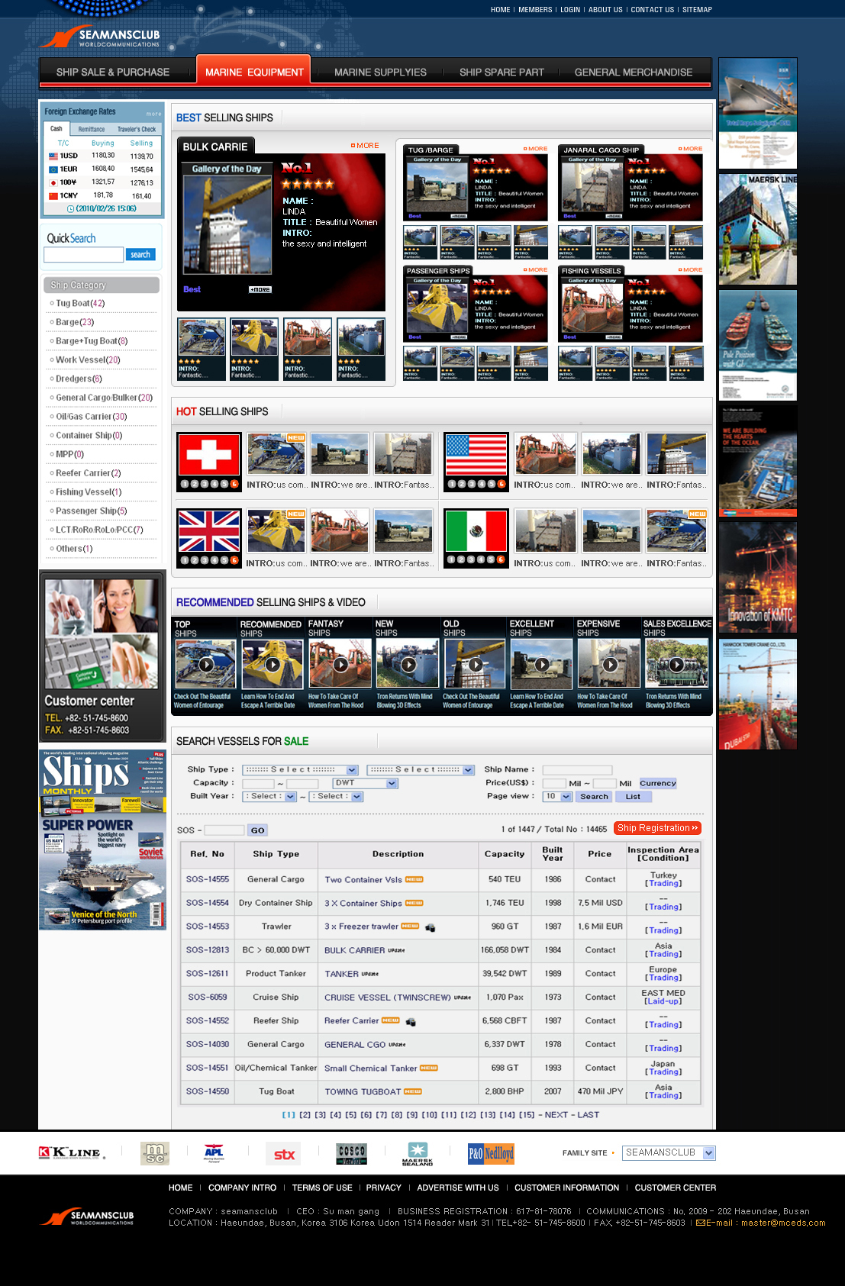Open the first Ship Type dropdown
The height and width of the screenshot is (1286, 845).
300,770
